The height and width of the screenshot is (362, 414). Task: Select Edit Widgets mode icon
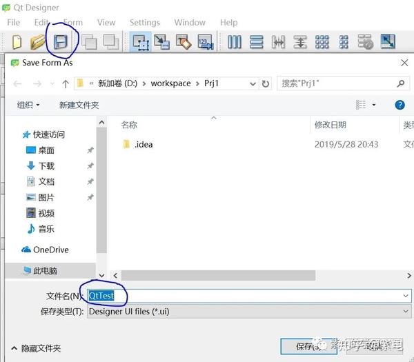(x=141, y=42)
